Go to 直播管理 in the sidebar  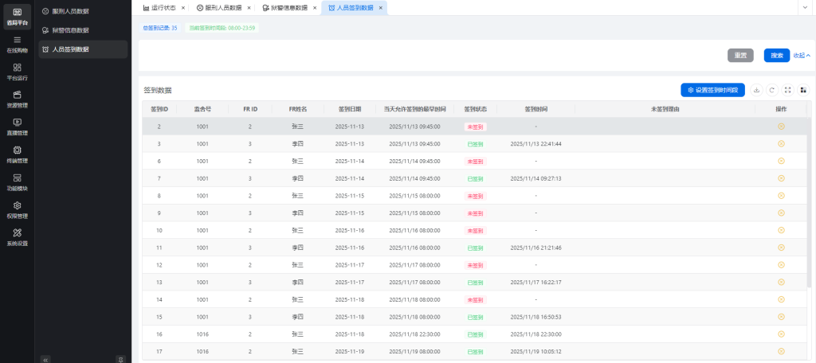[17, 127]
